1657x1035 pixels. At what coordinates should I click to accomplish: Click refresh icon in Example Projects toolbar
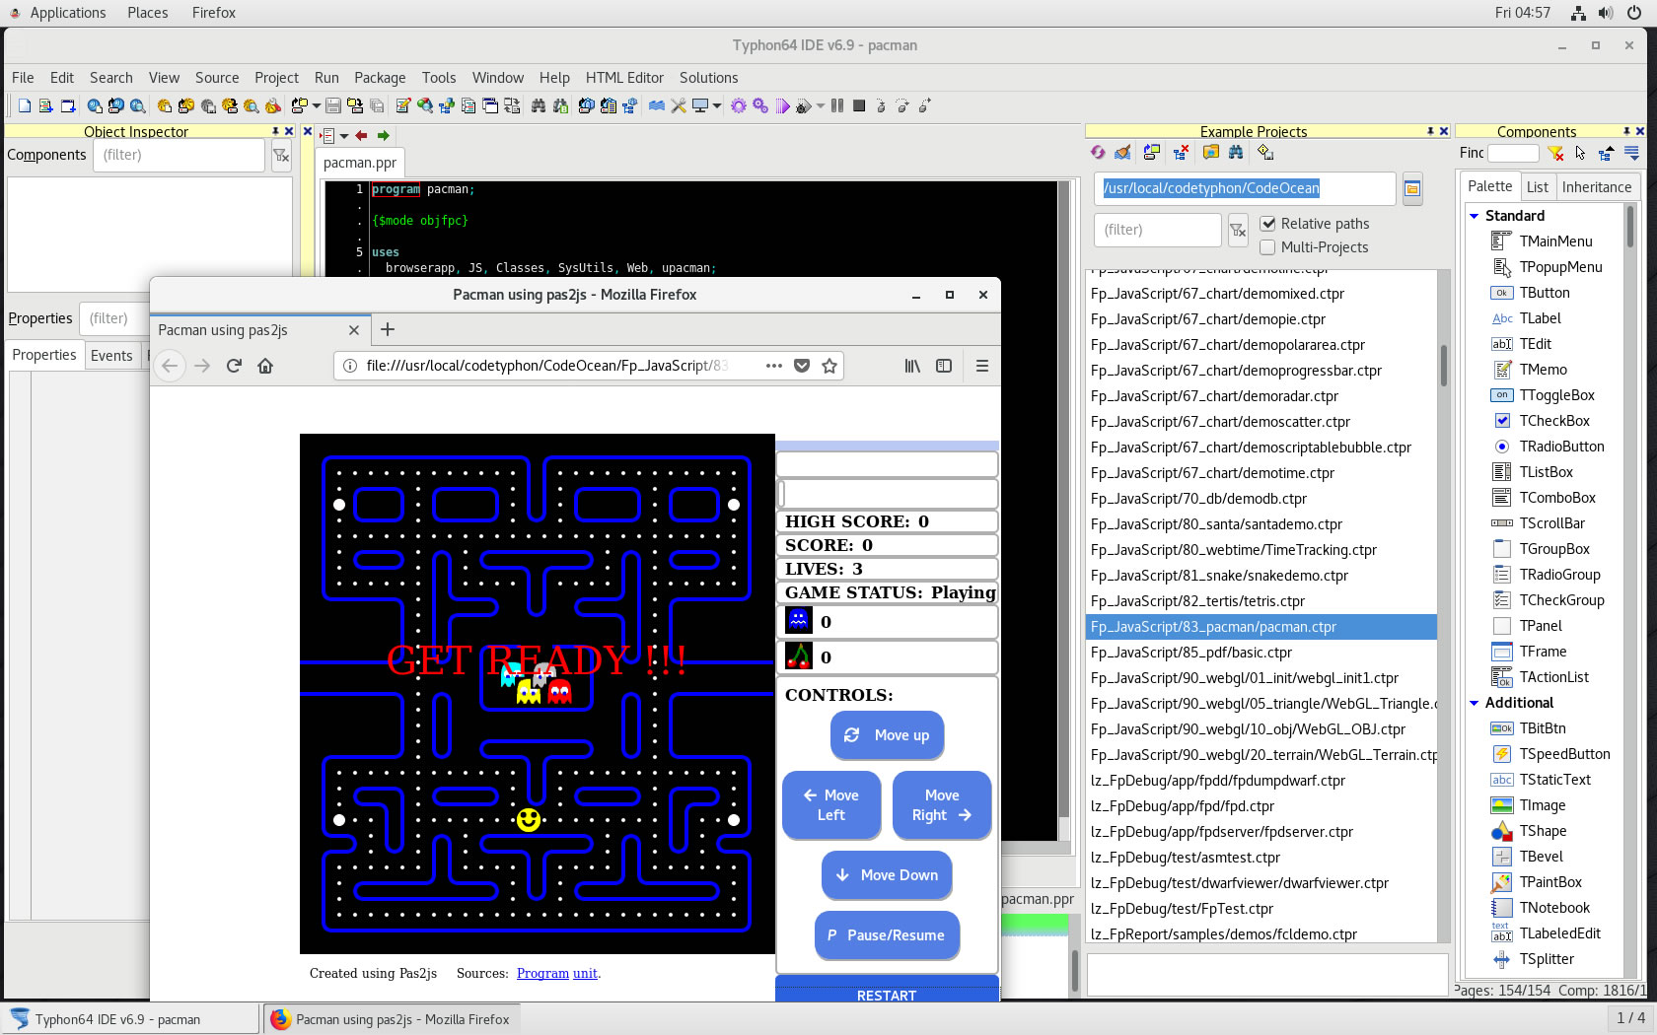pos(1098,153)
